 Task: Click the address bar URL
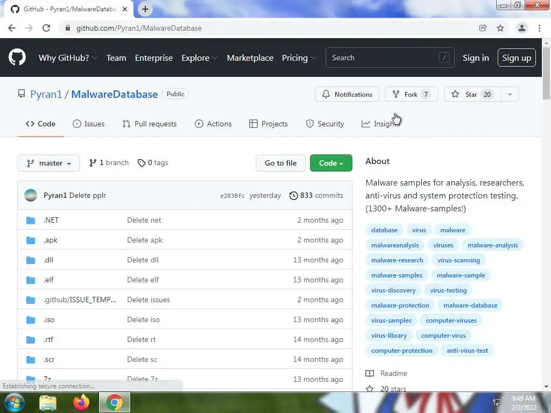click(139, 28)
